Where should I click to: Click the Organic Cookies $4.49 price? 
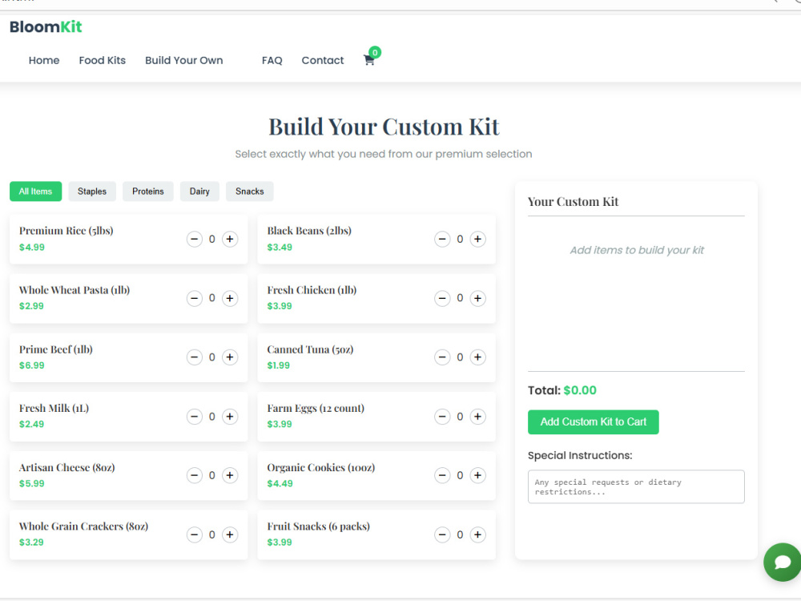pyautogui.click(x=280, y=483)
